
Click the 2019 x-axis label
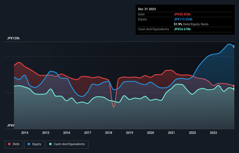(130, 133)
